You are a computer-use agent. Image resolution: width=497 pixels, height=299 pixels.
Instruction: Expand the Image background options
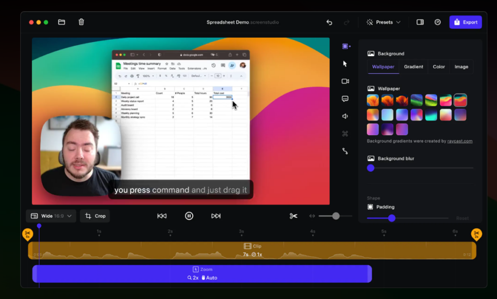coord(461,67)
